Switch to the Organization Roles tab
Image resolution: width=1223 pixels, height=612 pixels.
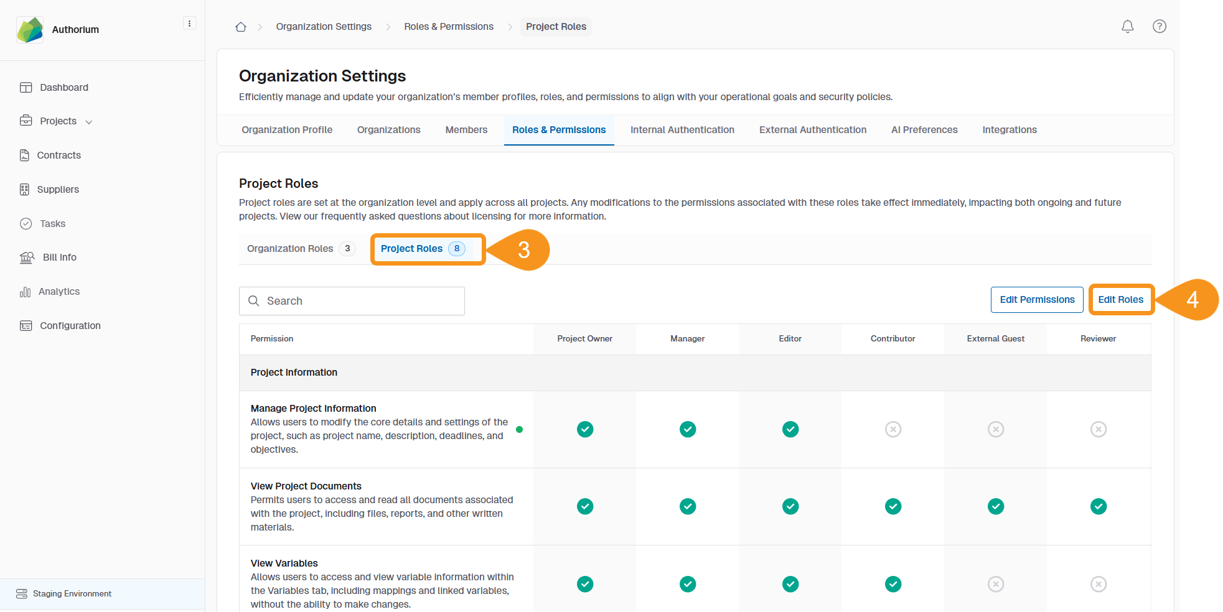coord(298,248)
